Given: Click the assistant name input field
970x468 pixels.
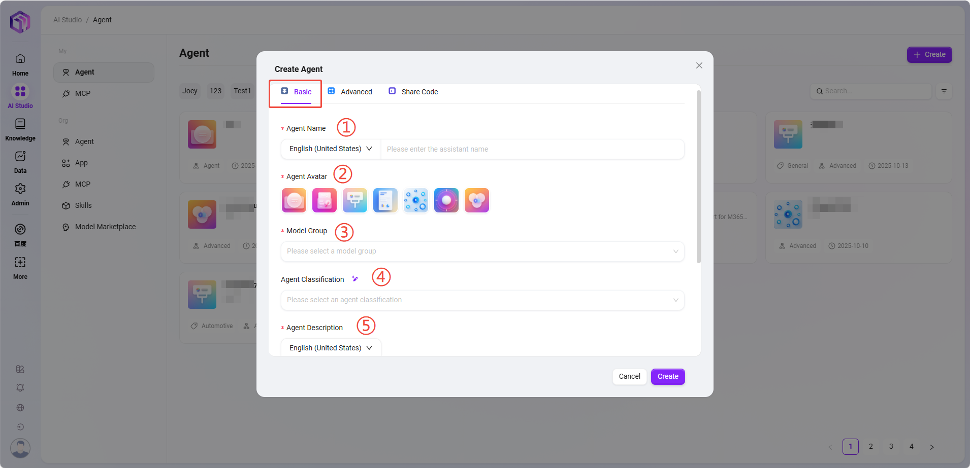Looking at the screenshot, I should click(x=532, y=149).
